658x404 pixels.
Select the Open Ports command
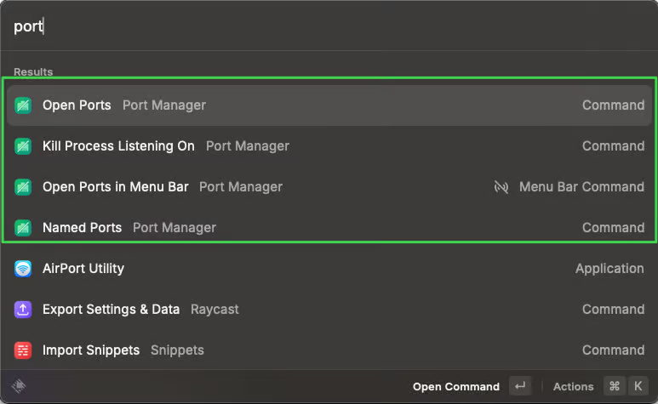[329, 105]
